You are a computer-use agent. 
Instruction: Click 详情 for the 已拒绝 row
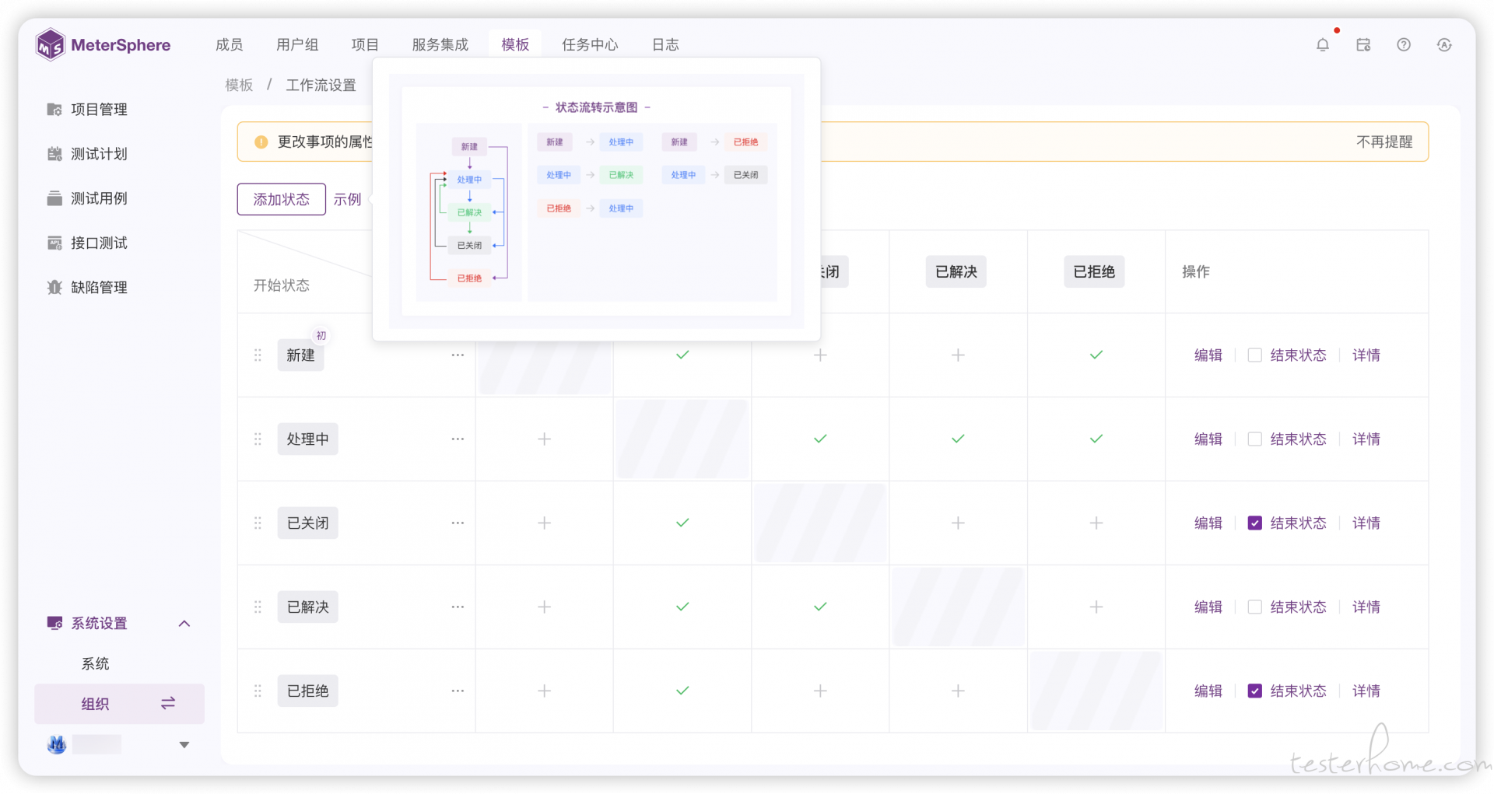click(1366, 691)
